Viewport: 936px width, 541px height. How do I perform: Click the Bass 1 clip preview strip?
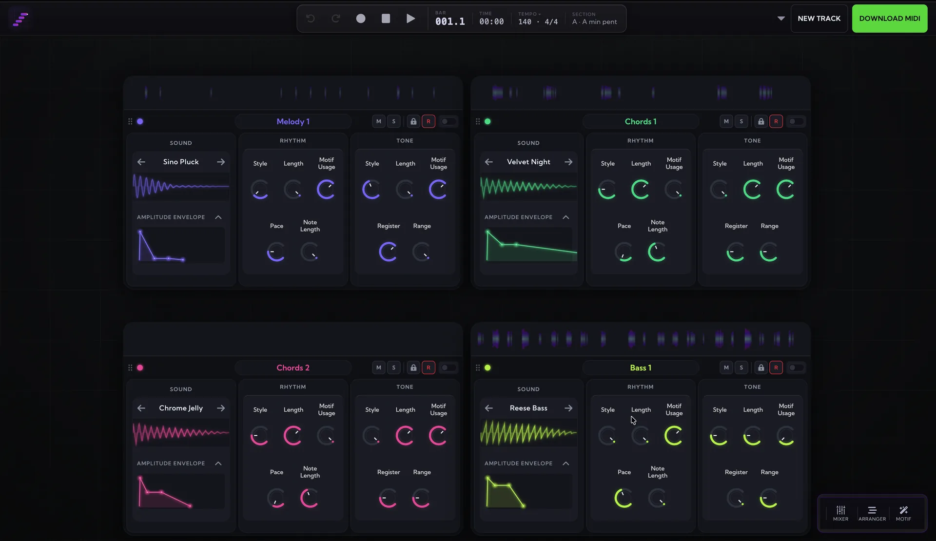coord(641,339)
